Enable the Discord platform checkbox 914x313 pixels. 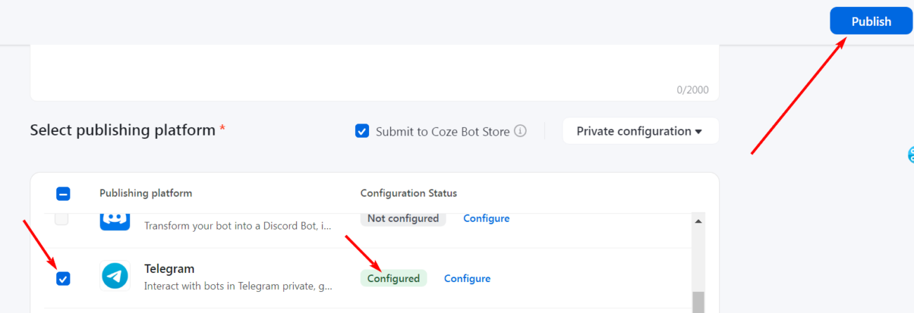[62, 219]
